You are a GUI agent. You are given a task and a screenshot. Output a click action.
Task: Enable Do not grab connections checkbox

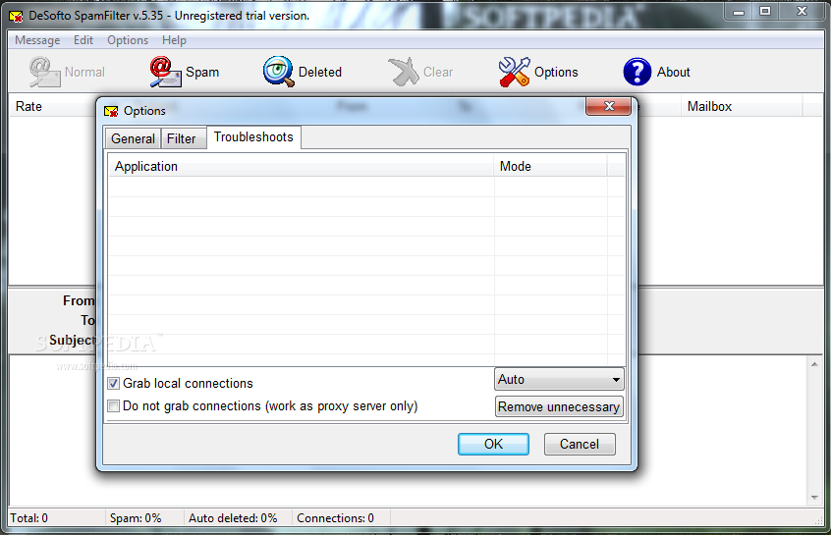click(113, 406)
